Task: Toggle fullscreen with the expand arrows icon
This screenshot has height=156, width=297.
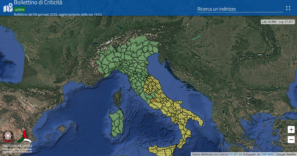Action: point(288,8)
